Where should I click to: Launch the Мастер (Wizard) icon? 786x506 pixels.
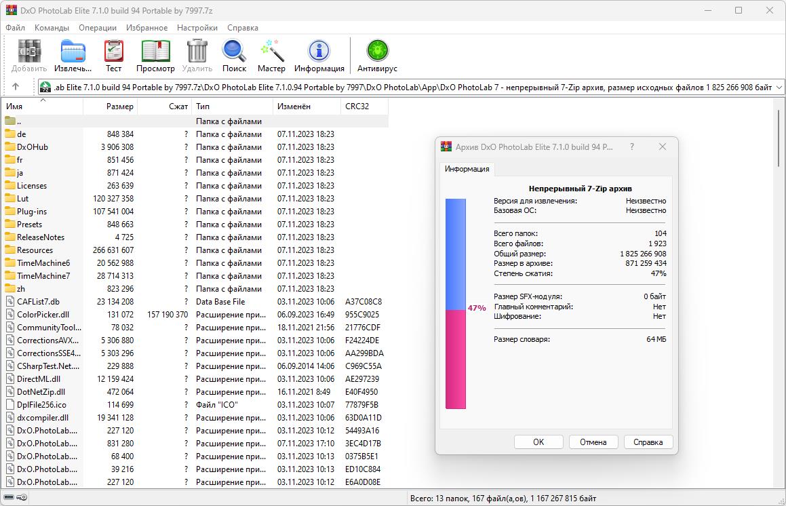271,50
